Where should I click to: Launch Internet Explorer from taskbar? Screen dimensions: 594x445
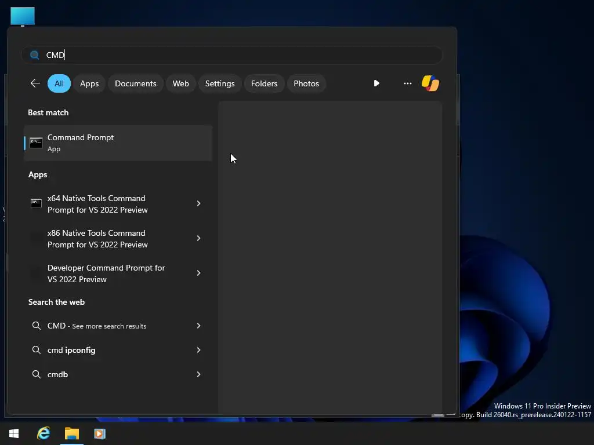(x=43, y=433)
